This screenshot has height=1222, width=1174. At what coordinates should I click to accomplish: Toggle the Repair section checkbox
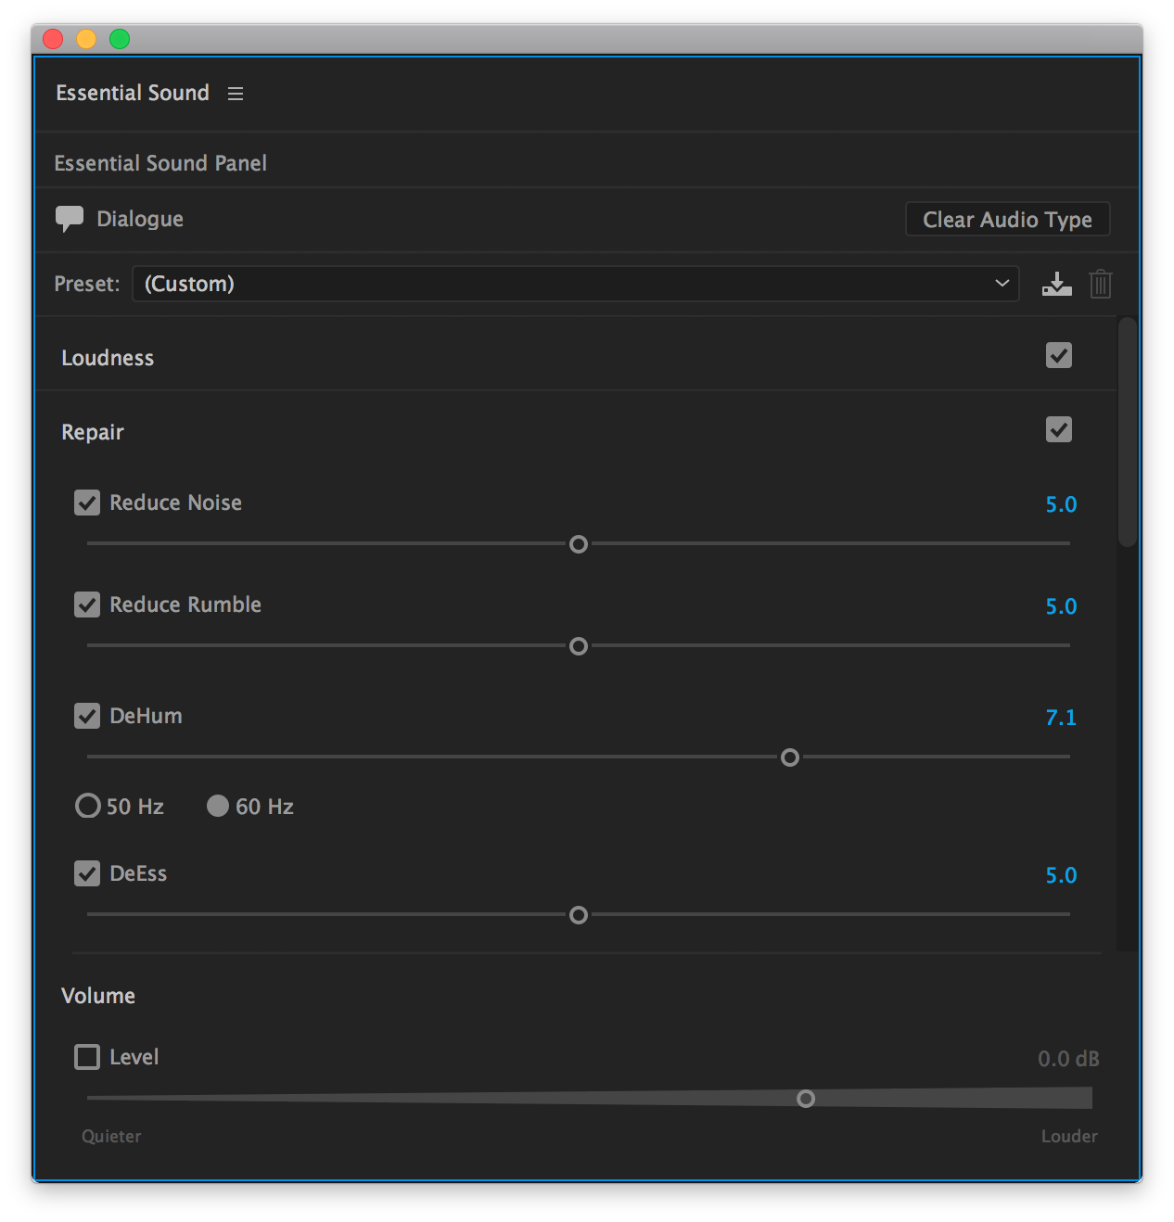click(1058, 430)
